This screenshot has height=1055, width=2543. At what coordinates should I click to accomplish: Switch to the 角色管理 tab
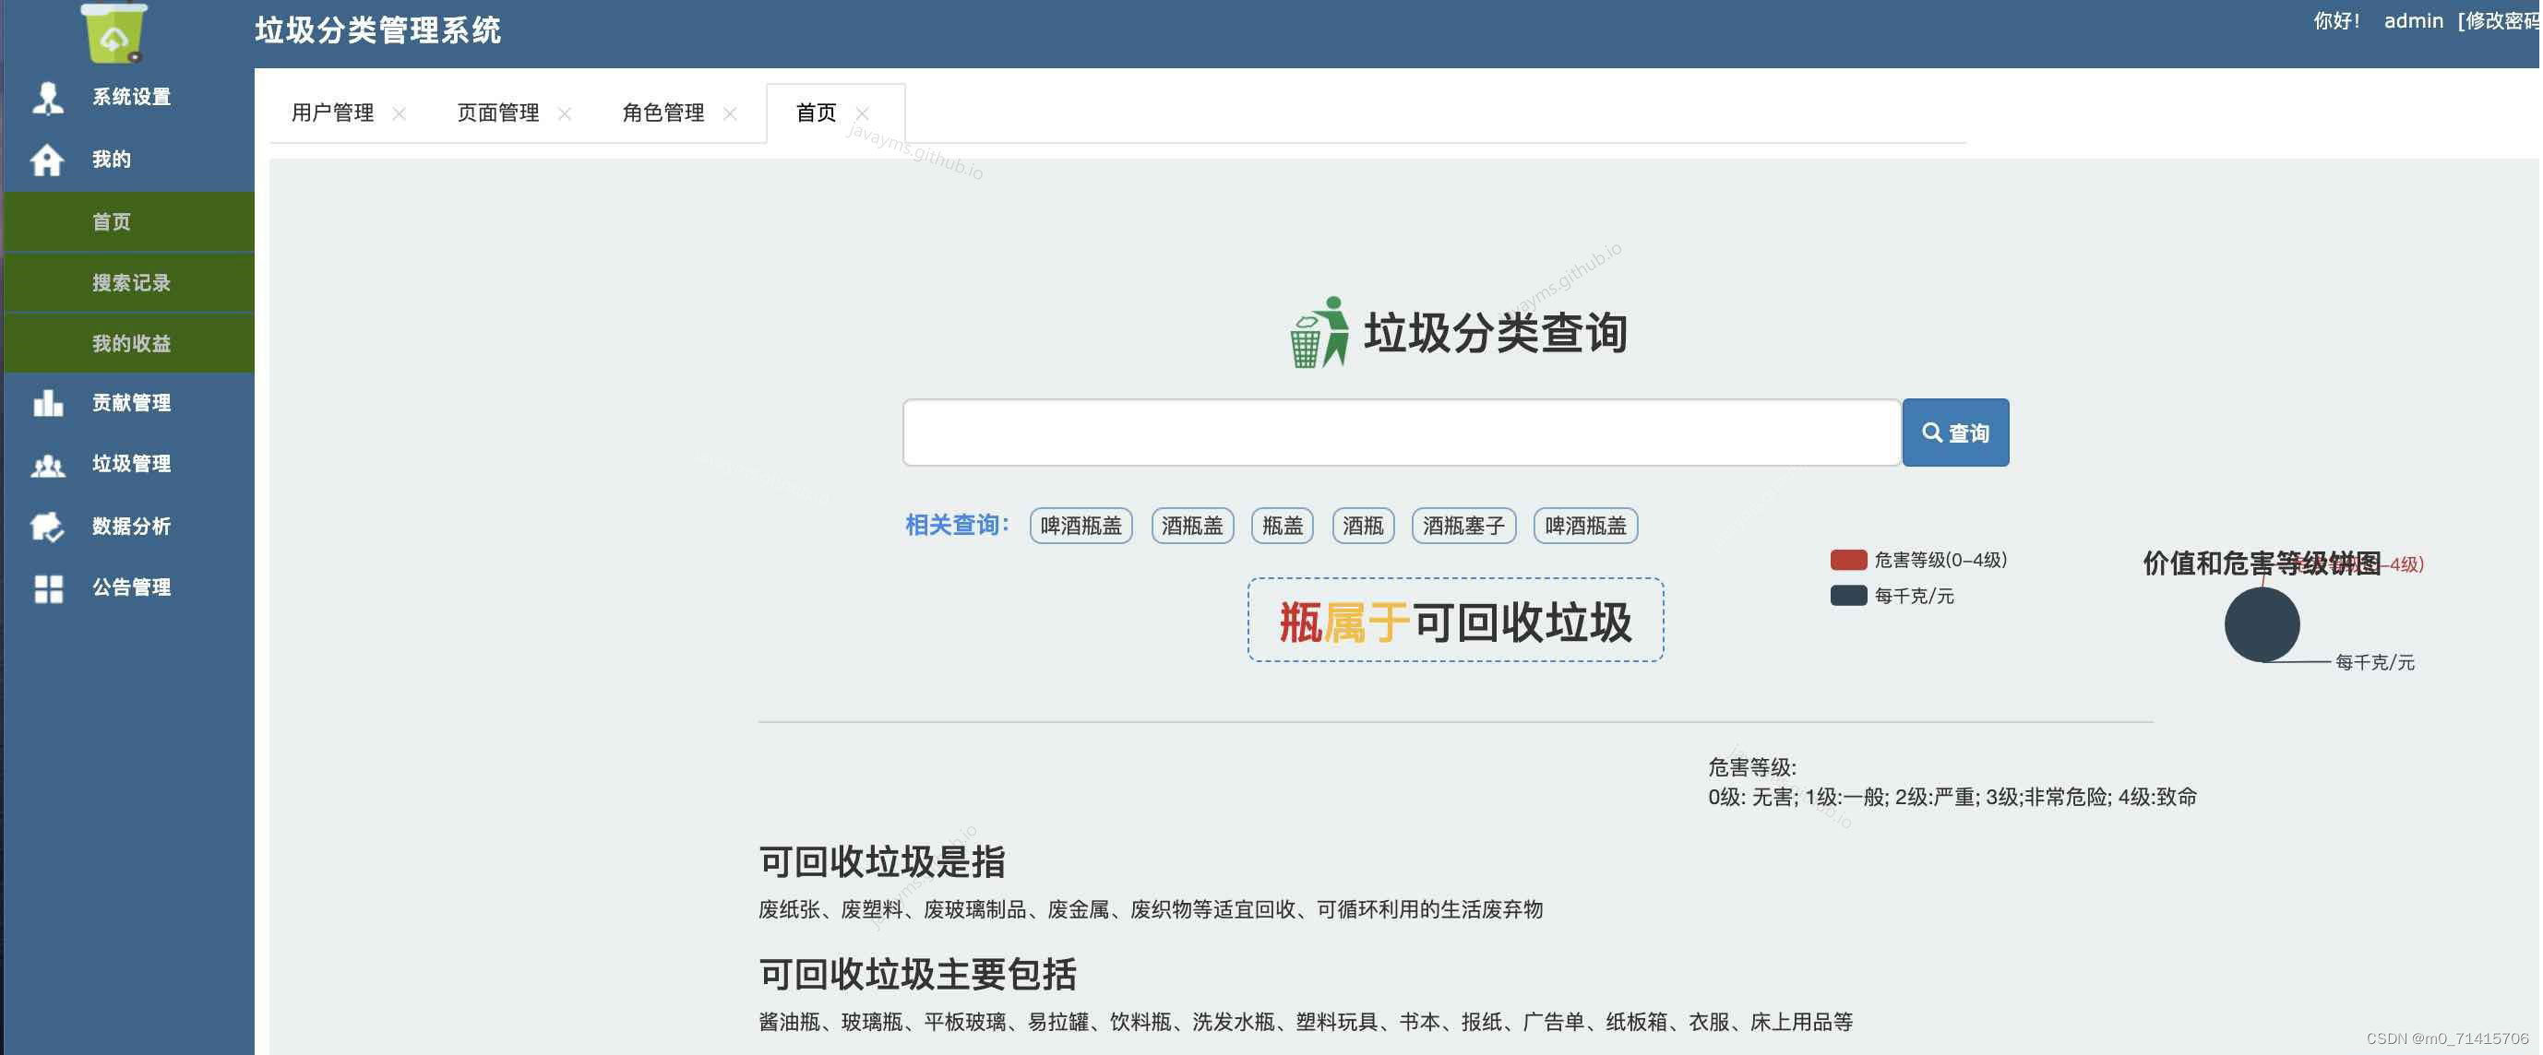coord(663,113)
